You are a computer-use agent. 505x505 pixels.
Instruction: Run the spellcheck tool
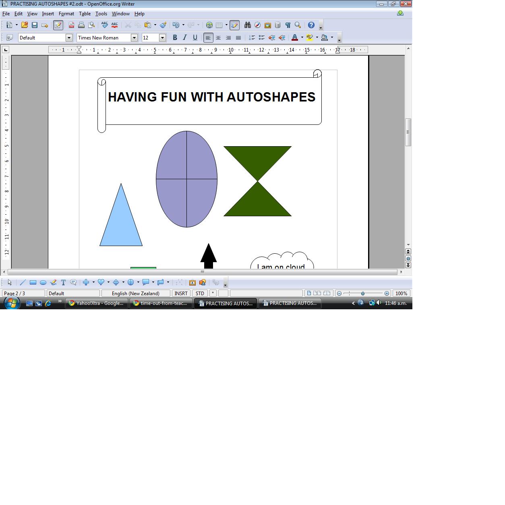click(105, 25)
